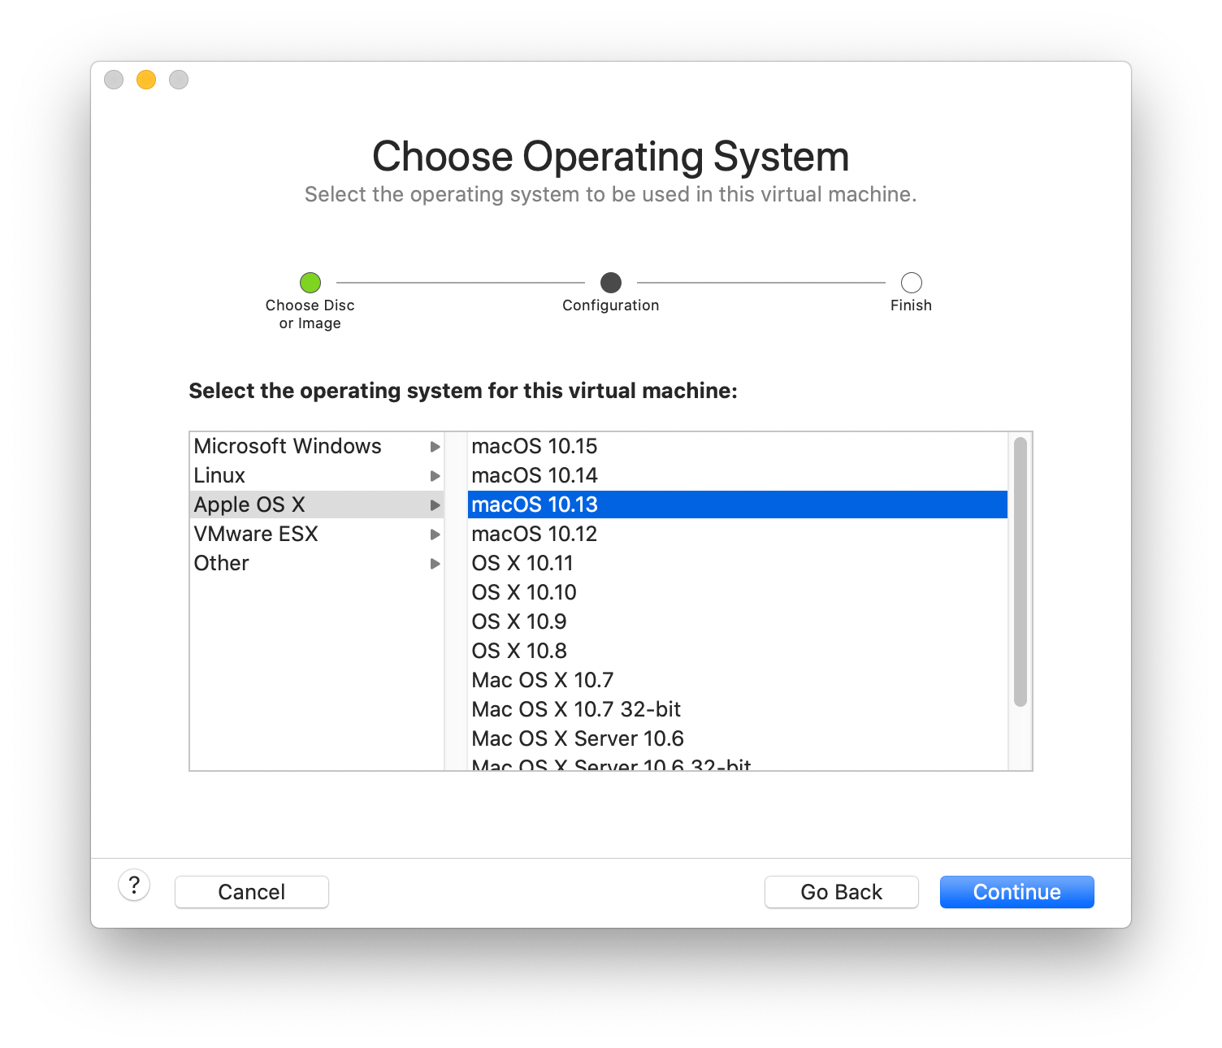Select the Linux category

tap(219, 475)
